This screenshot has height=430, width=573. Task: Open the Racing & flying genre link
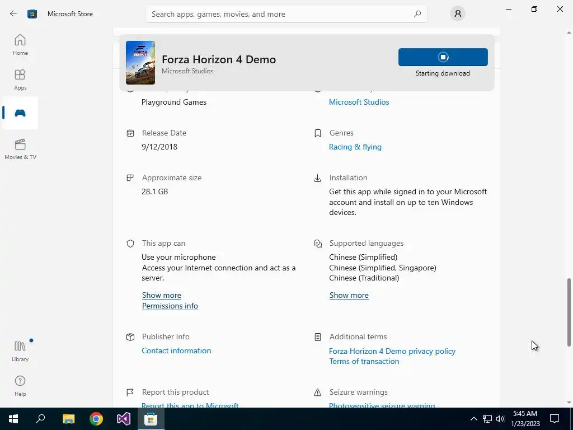355,147
